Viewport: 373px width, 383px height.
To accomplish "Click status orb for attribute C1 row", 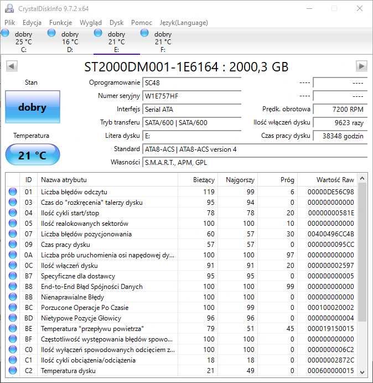I will click(13, 360).
